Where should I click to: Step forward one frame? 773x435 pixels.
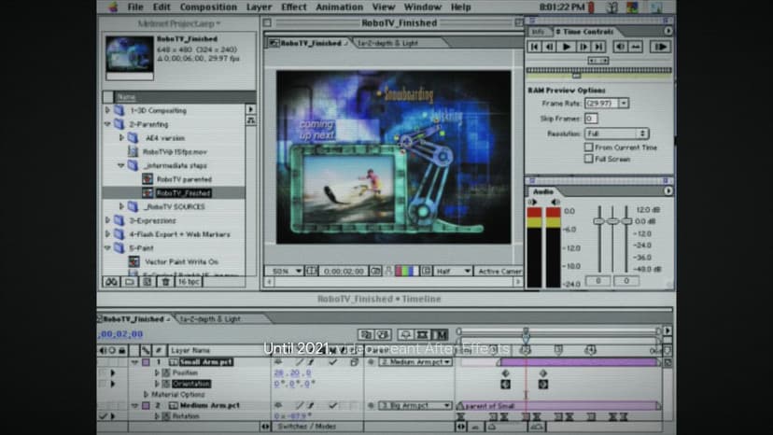pyautogui.click(x=583, y=47)
